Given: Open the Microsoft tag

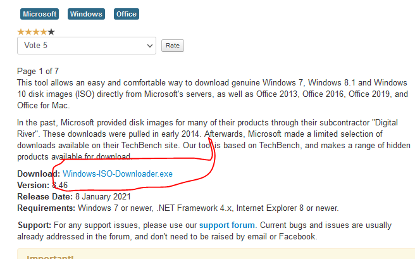Looking at the screenshot, I should tap(39, 14).
